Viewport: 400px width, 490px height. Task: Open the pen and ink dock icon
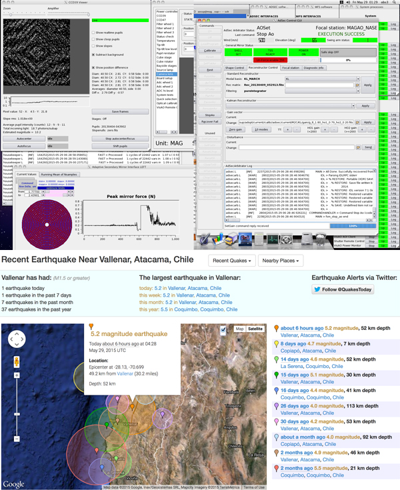205,240
